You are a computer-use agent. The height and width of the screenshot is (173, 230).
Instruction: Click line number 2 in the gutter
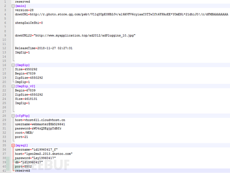tap(5, 6)
